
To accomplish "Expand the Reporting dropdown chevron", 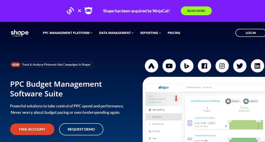I will (160, 33).
